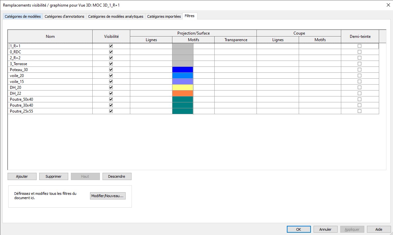This screenshot has width=393, height=235.
Task: Edit the teal Poutre_30x40 pattern swatch
Action: [x=183, y=105]
